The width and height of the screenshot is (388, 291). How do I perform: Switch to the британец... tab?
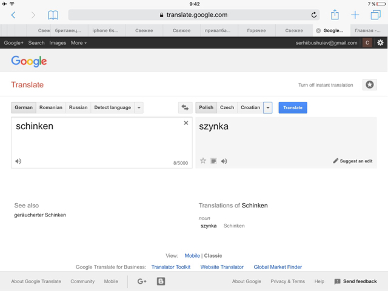[68, 31]
